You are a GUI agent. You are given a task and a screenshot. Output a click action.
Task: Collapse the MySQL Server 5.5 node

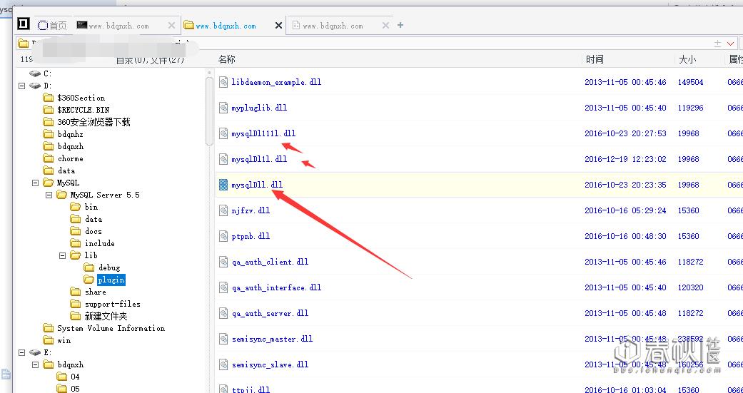pos(49,195)
